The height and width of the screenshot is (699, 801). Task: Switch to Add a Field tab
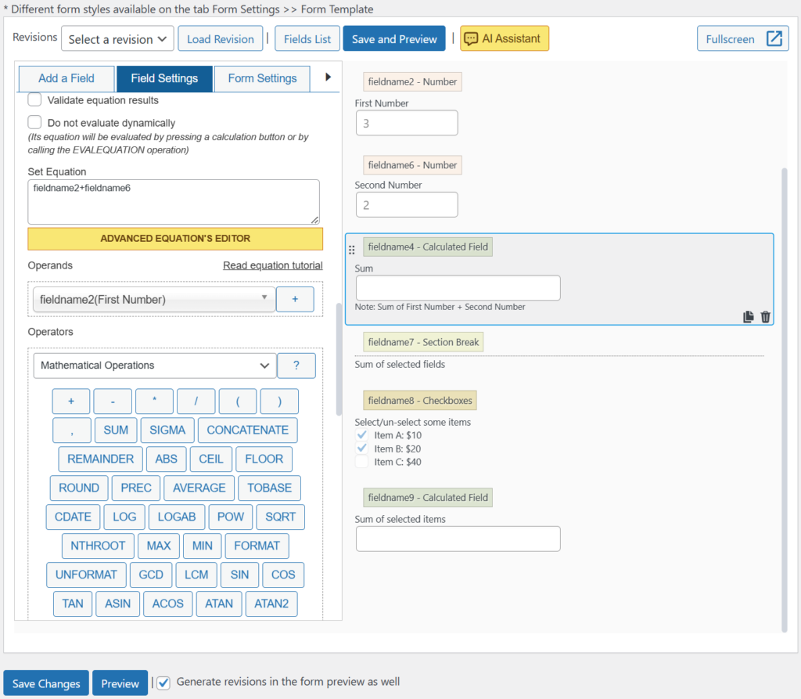(66, 79)
